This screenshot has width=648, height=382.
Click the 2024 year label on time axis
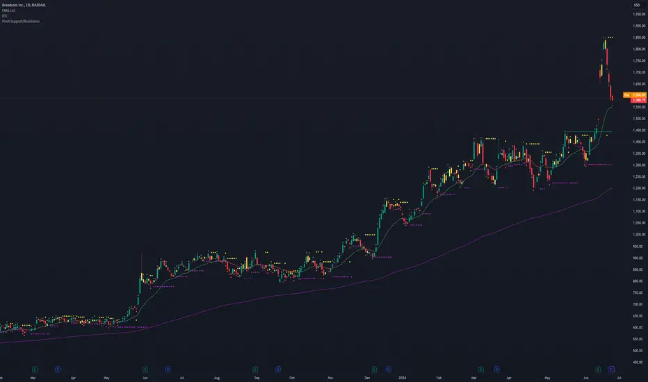pyautogui.click(x=402, y=378)
